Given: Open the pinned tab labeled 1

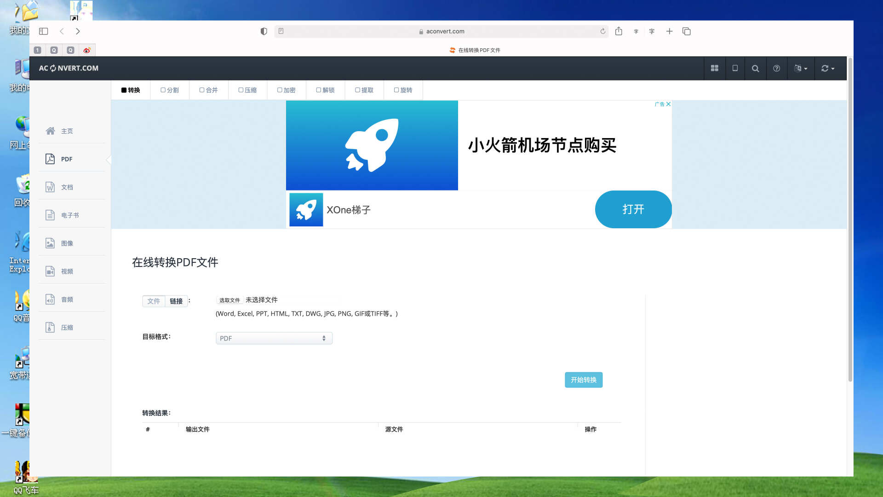Looking at the screenshot, I should 38,50.
